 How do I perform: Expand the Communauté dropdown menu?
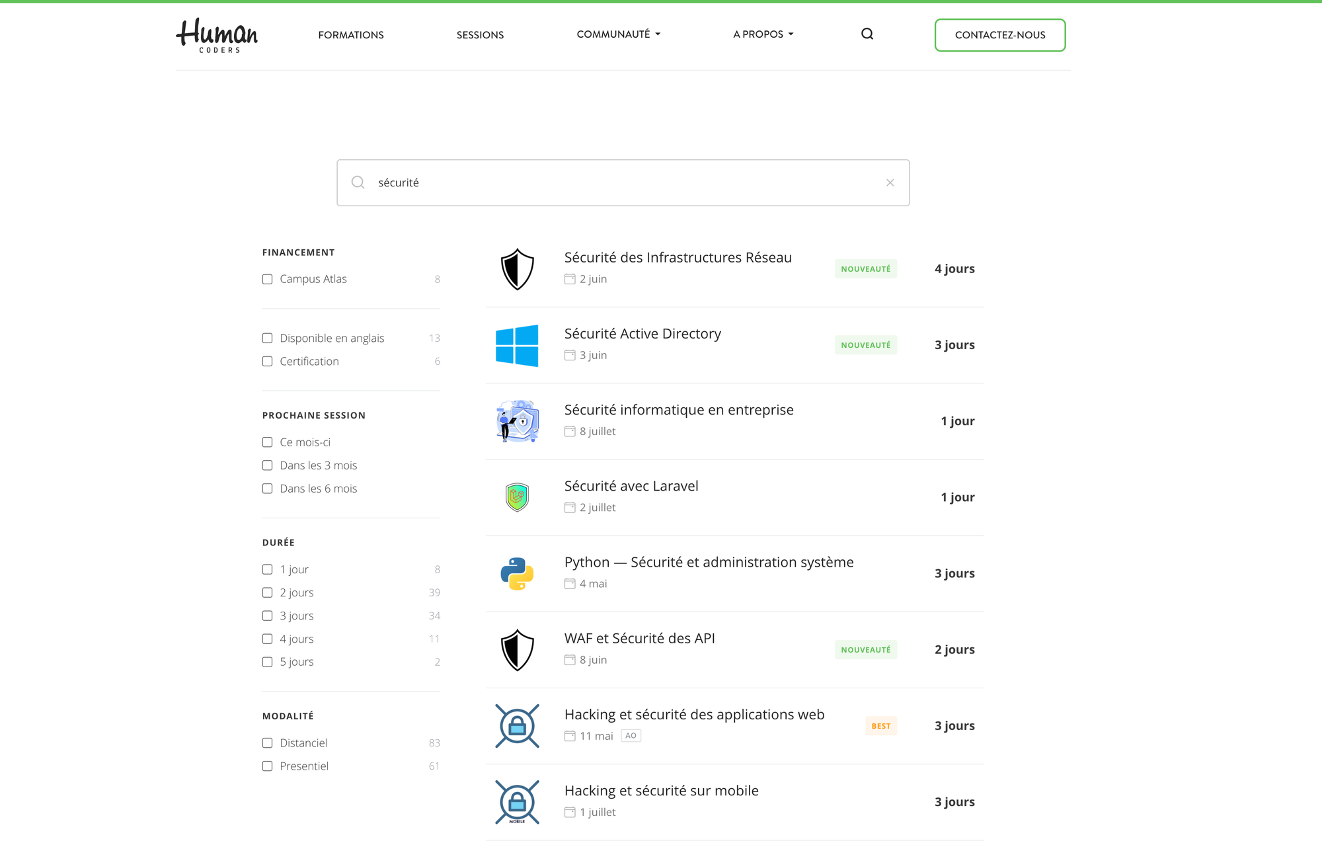pos(618,34)
